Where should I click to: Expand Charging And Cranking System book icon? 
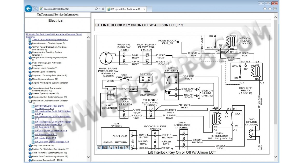30,53
